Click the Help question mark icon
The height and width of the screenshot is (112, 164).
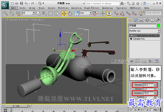point(144,4)
